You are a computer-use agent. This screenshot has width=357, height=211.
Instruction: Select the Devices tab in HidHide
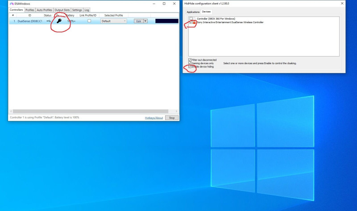tap(206, 12)
